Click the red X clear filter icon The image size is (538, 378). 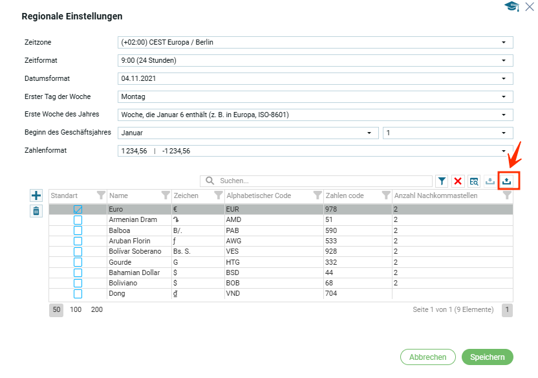point(458,181)
